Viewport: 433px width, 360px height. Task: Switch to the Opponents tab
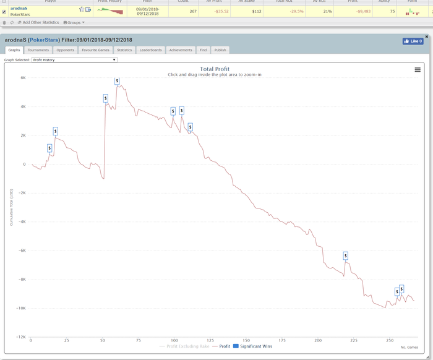point(66,50)
